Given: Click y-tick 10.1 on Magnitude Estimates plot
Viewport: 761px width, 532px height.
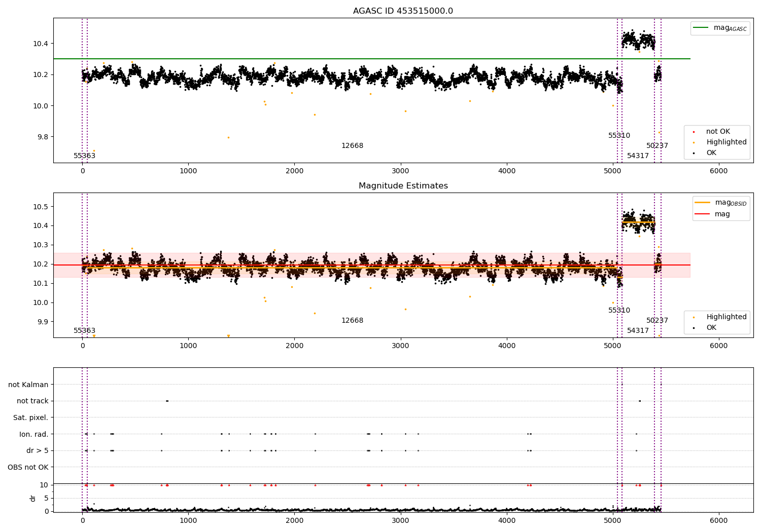Looking at the screenshot, I should click(41, 284).
